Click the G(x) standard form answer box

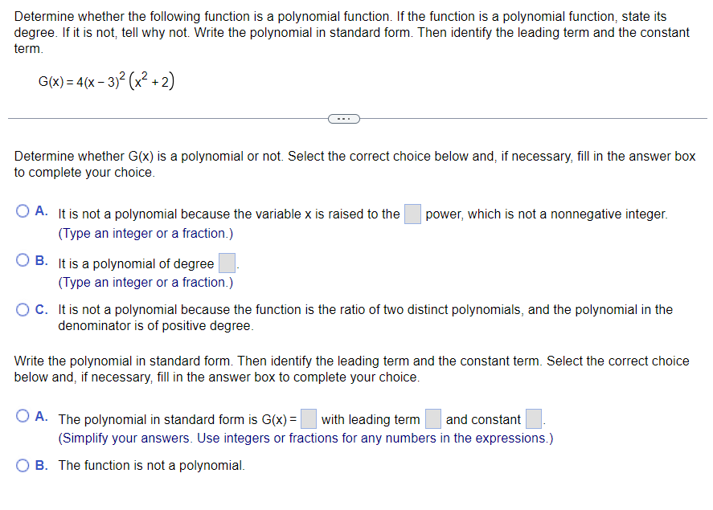[308, 418]
